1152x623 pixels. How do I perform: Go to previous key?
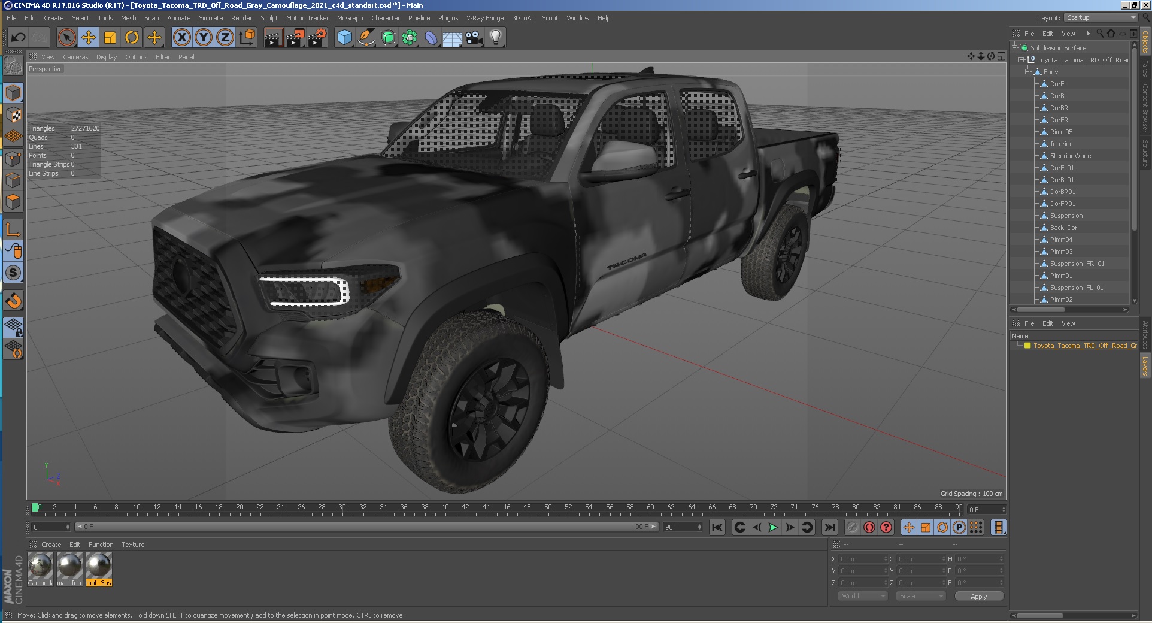tap(739, 527)
